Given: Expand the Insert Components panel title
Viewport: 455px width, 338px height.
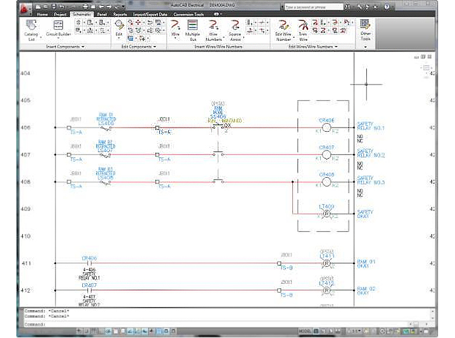Looking at the screenshot, I should coord(65,47).
